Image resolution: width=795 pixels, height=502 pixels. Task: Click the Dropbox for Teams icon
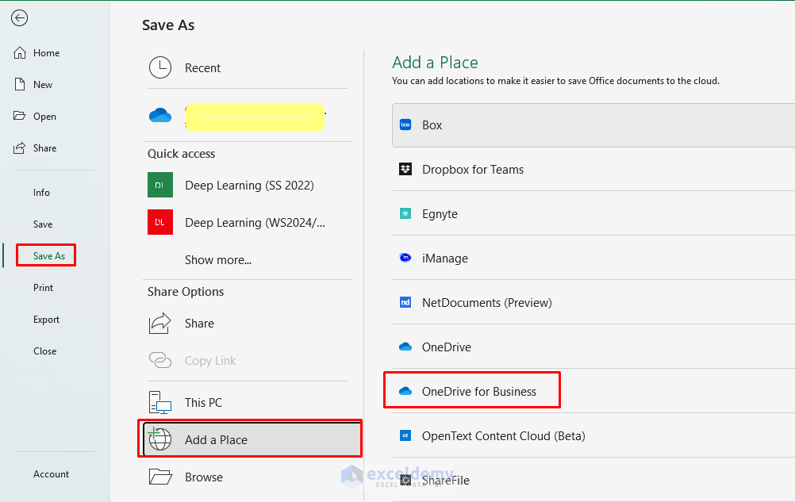point(405,170)
